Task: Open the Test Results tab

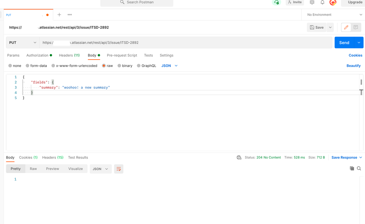Action: coord(78,157)
